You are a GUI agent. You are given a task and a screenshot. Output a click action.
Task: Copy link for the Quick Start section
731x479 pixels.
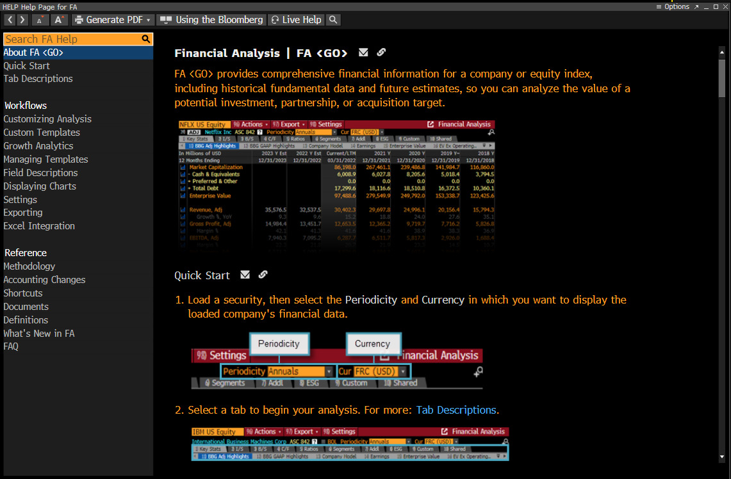[263, 275]
